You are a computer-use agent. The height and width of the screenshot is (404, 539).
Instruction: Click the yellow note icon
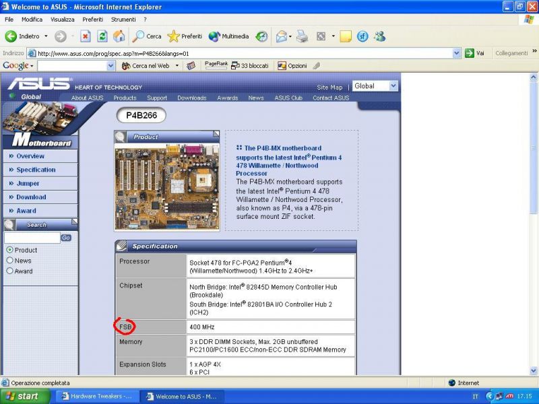pyautogui.click(x=346, y=36)
